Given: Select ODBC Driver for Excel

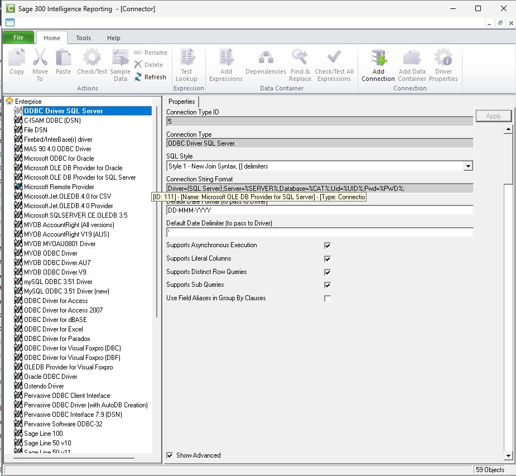Looking at the screenshot, I should [54, 329].
